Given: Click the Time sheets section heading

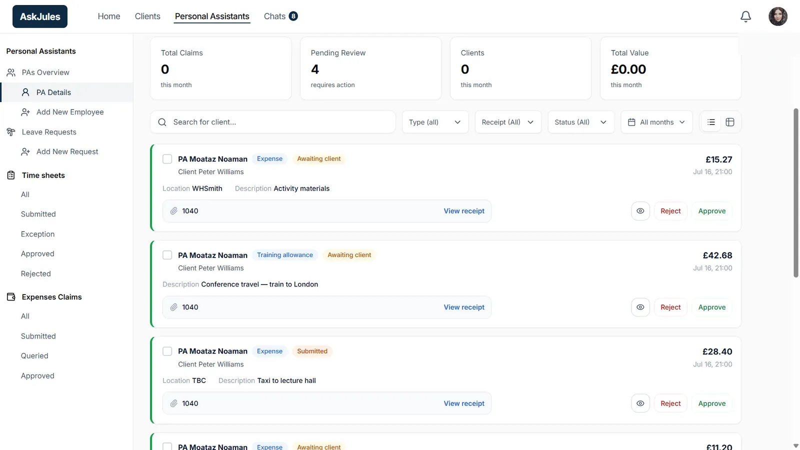Looking at the screenshot, I should tap(43, 175).
